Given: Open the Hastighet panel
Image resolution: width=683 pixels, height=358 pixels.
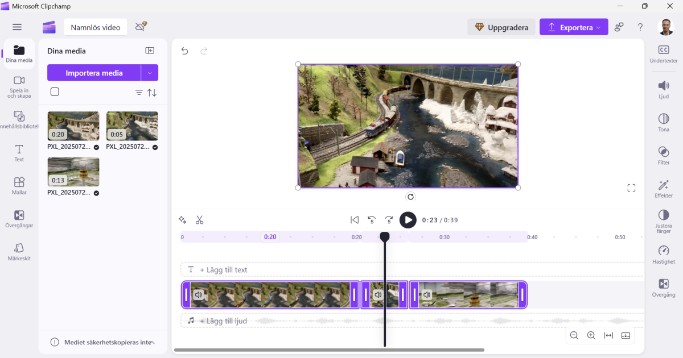Looking at the screenshot, I should click(x=663, y=256).
